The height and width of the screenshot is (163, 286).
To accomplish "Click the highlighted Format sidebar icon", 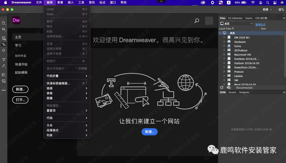I will point(3,44).
